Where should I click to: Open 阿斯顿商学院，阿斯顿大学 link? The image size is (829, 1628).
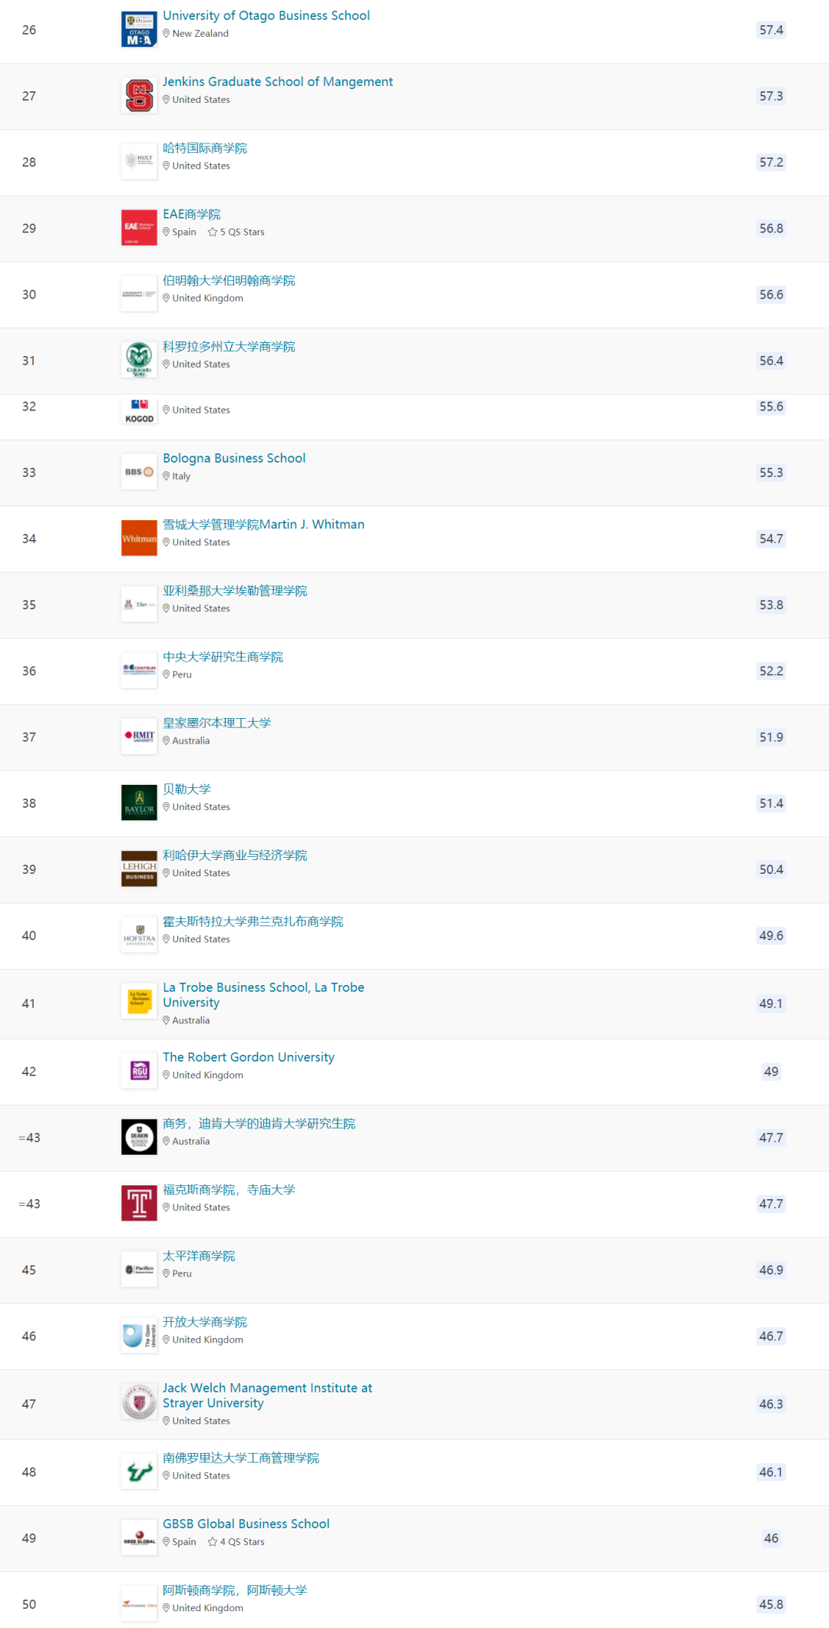(x=235, y=1590)
